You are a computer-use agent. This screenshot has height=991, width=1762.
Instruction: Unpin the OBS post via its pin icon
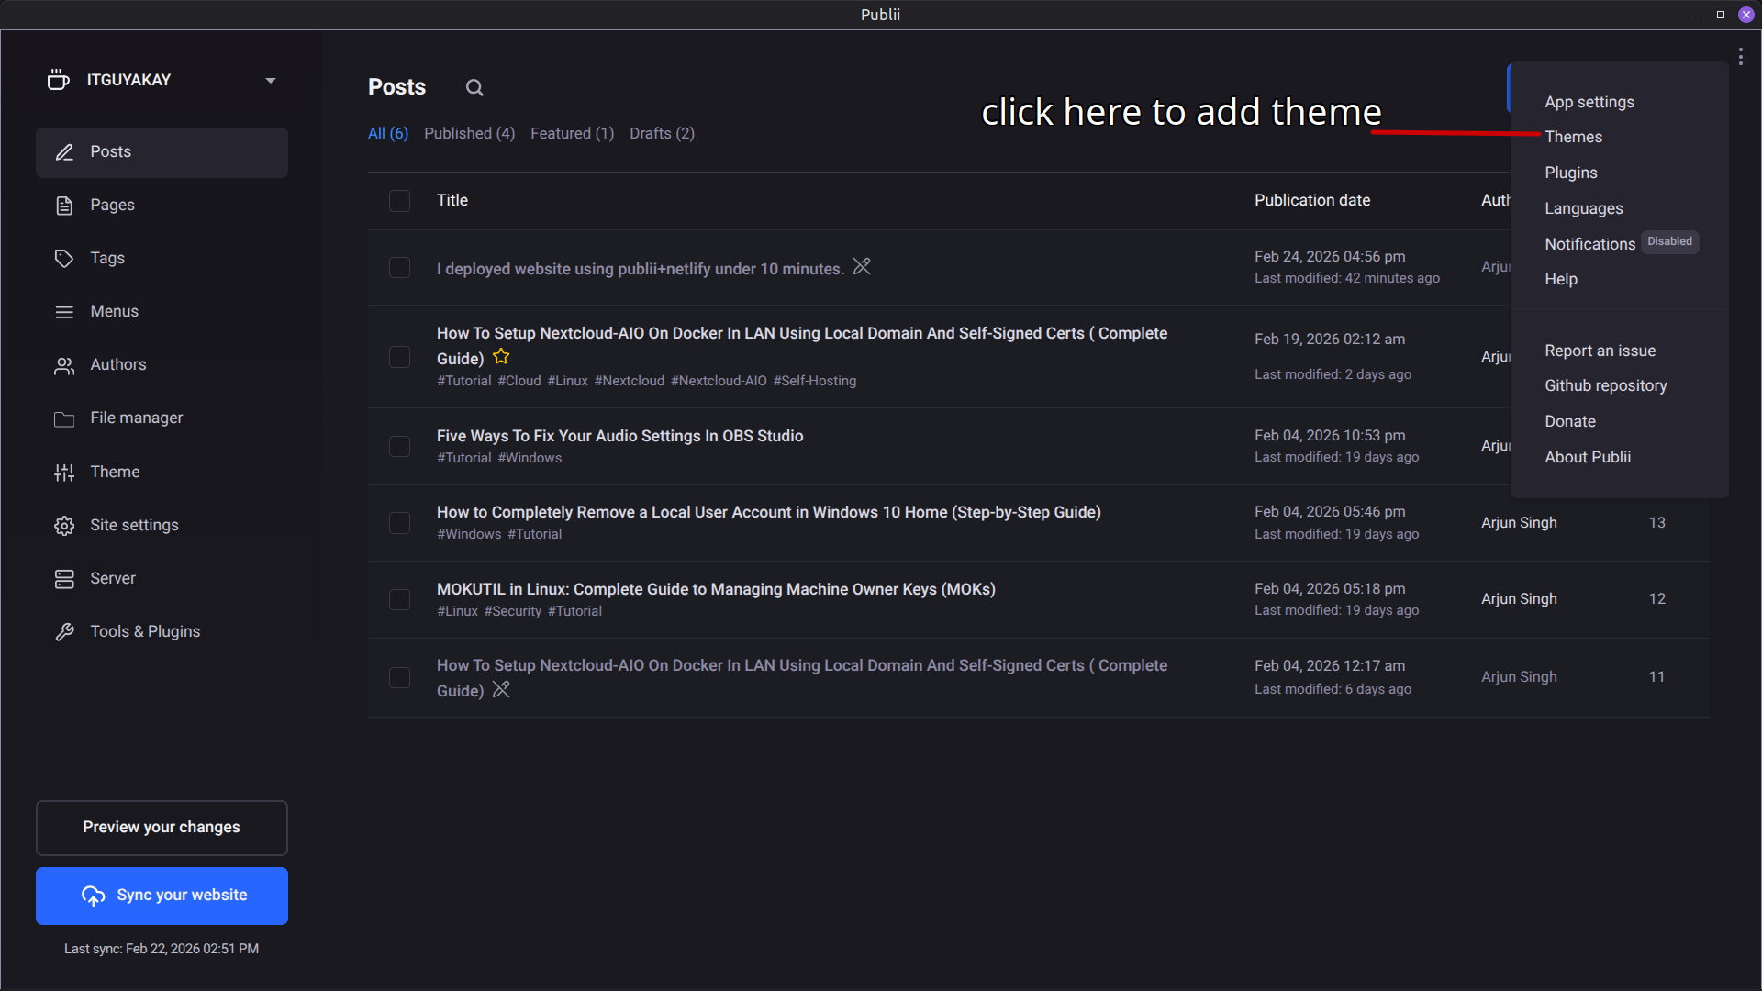[861, 266]
